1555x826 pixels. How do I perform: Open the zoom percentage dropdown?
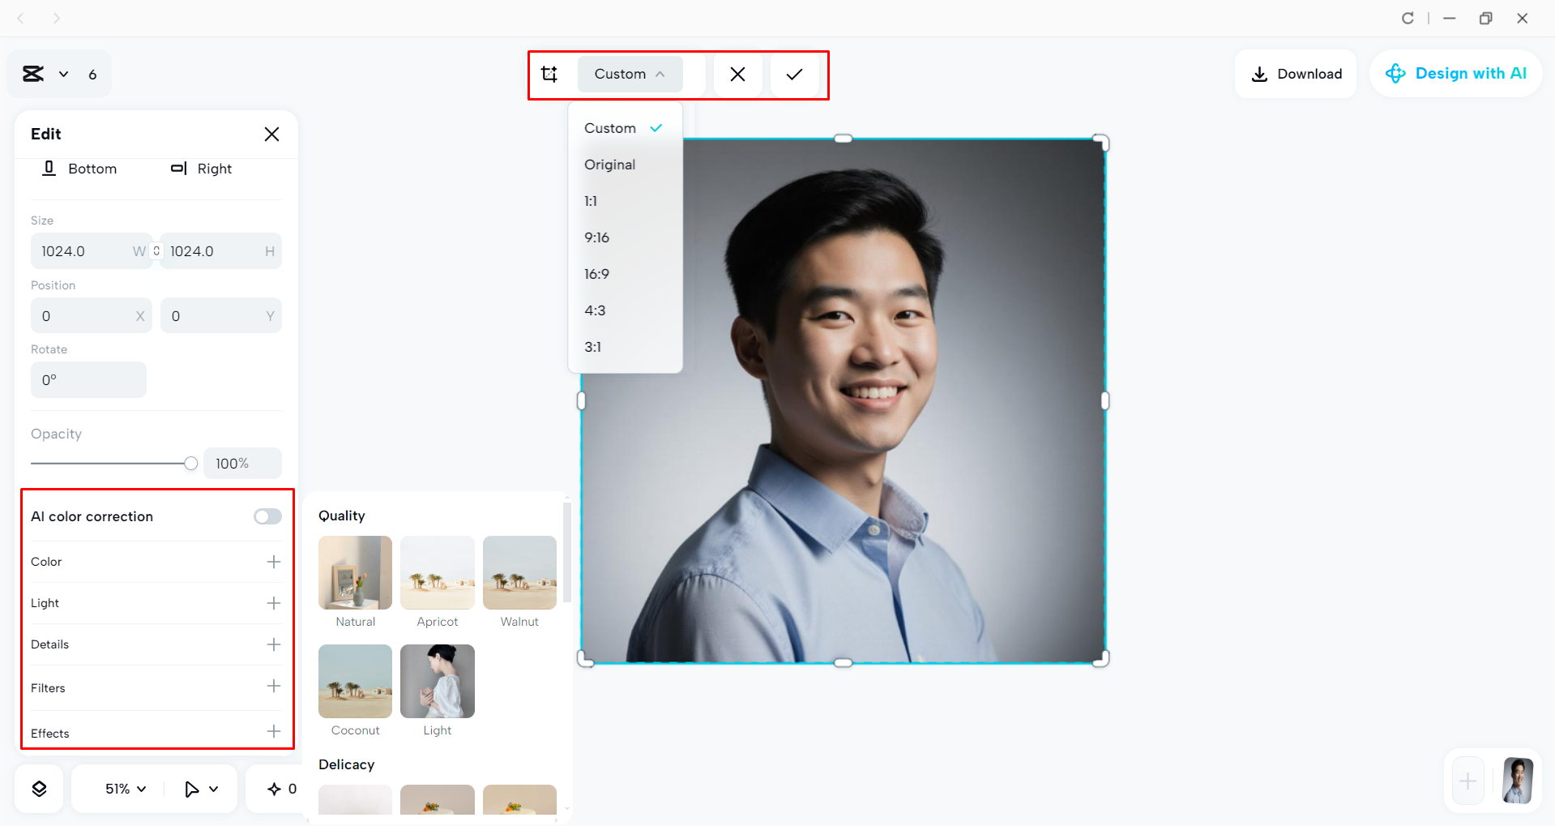coord(122,788)
